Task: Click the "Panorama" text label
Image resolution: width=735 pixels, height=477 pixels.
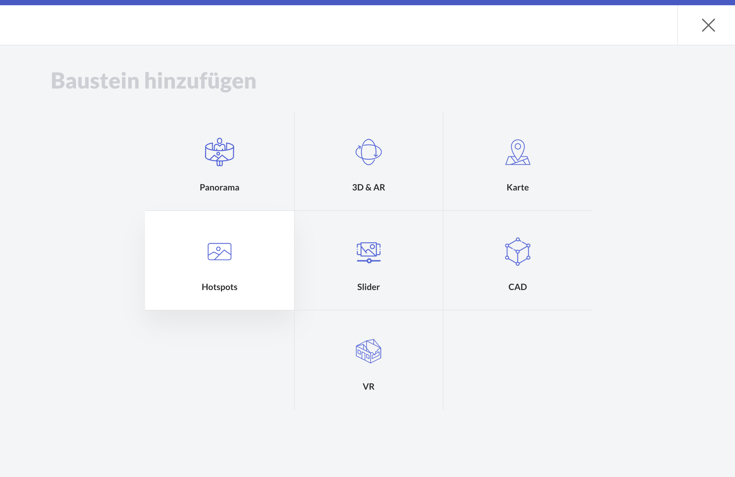Action: (219, 188)
